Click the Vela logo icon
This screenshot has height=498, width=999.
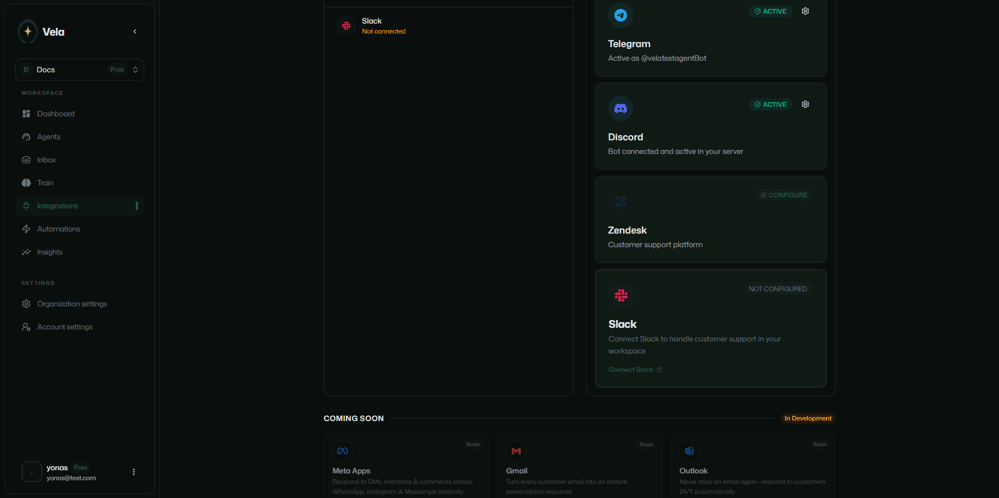[28, 31]
